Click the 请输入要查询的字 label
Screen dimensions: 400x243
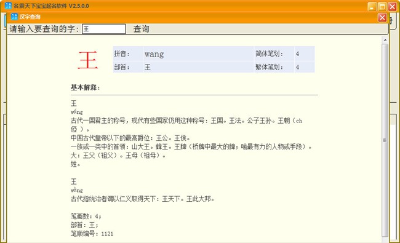tap(44, 29)
